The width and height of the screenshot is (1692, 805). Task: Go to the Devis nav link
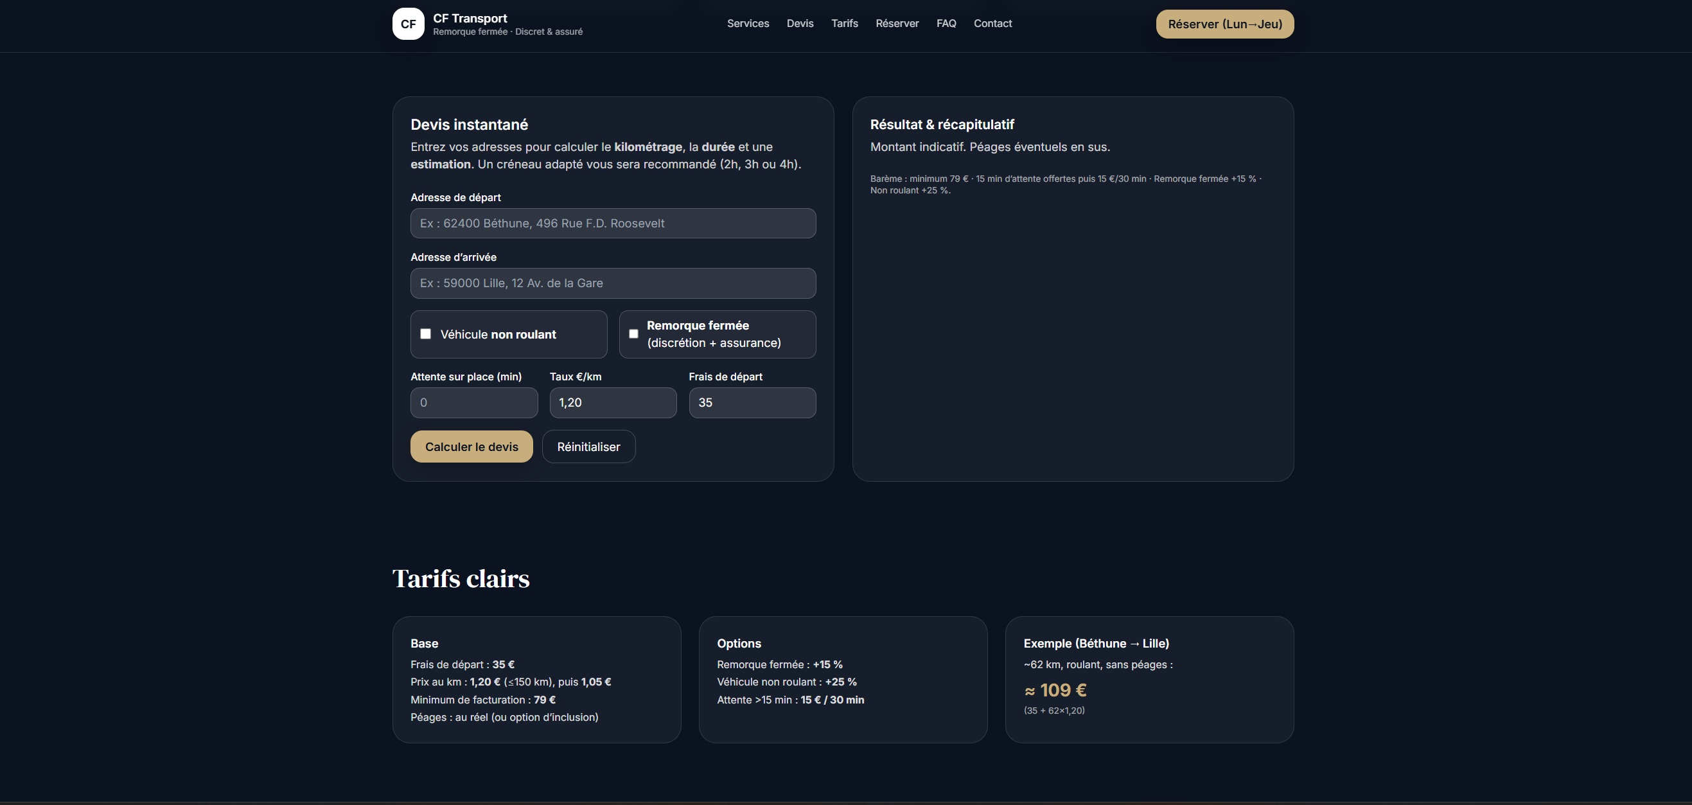point(799,24)
